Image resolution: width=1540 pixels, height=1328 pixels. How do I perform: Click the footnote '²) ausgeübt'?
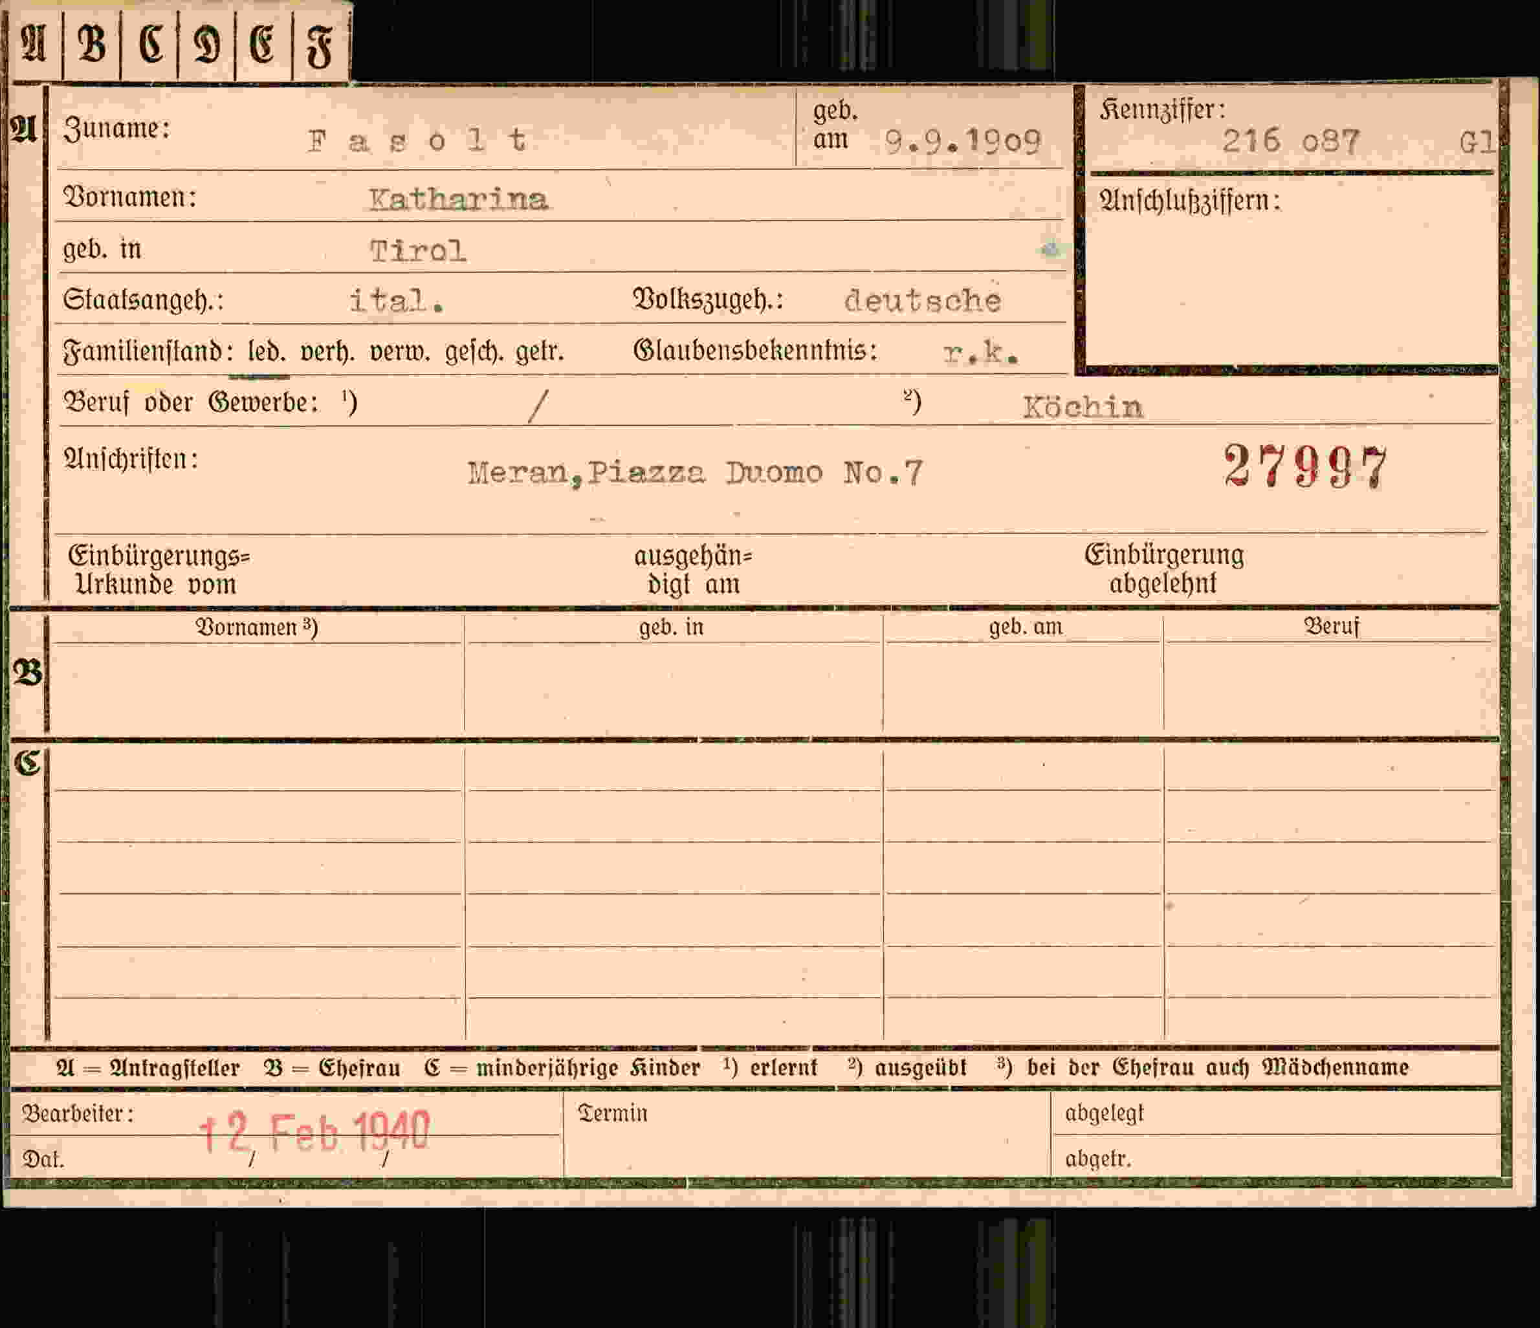(907, 1067)
